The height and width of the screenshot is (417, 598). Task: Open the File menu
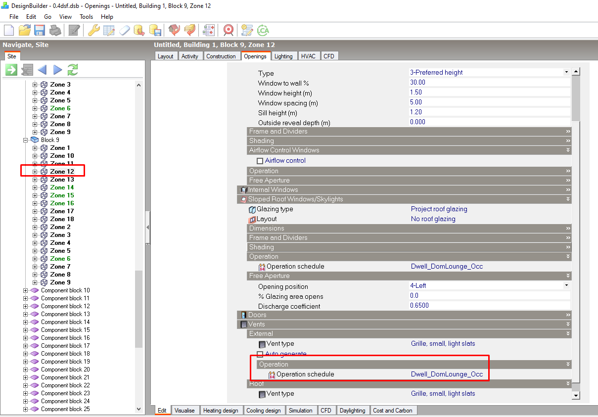point(14,16)
